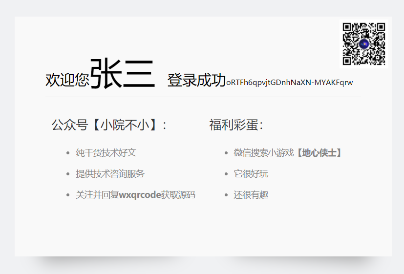Click the bold 【地心侠士】 game name

(x=319, y=153)
